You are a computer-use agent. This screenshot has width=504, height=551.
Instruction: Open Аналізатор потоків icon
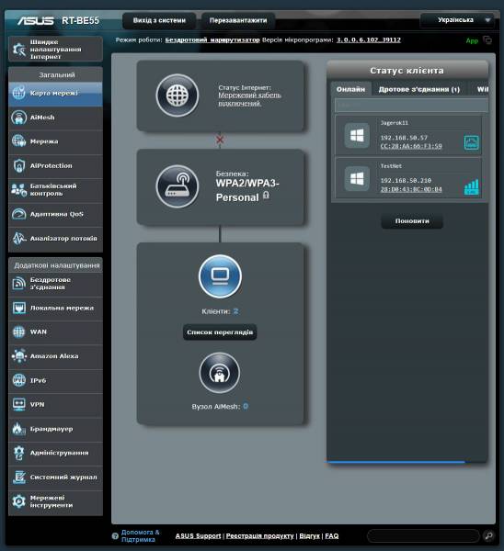pyautogui.click(x=19, y=238)
